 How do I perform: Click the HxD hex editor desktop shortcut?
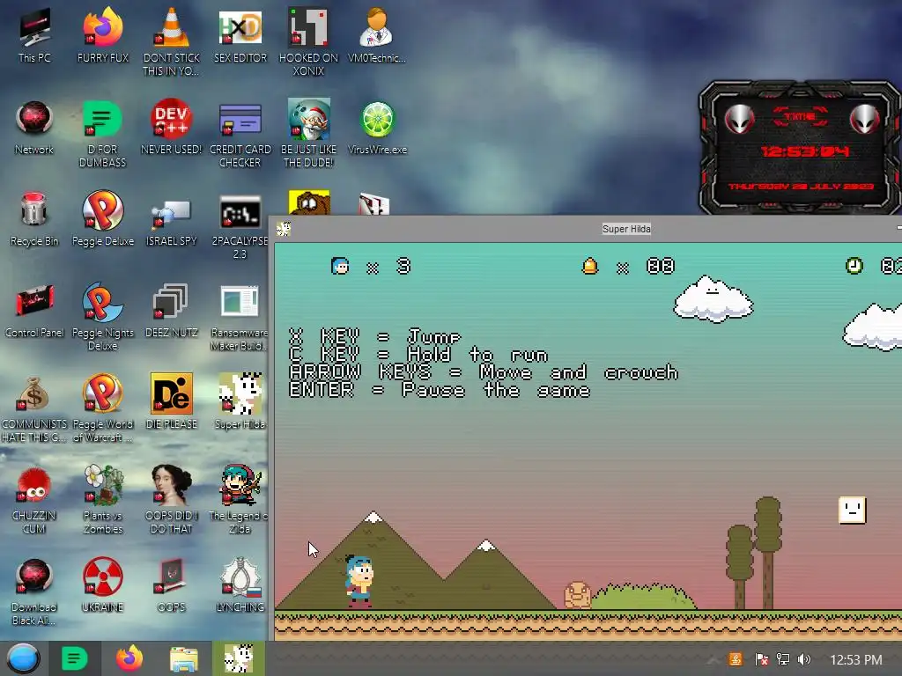240,35
